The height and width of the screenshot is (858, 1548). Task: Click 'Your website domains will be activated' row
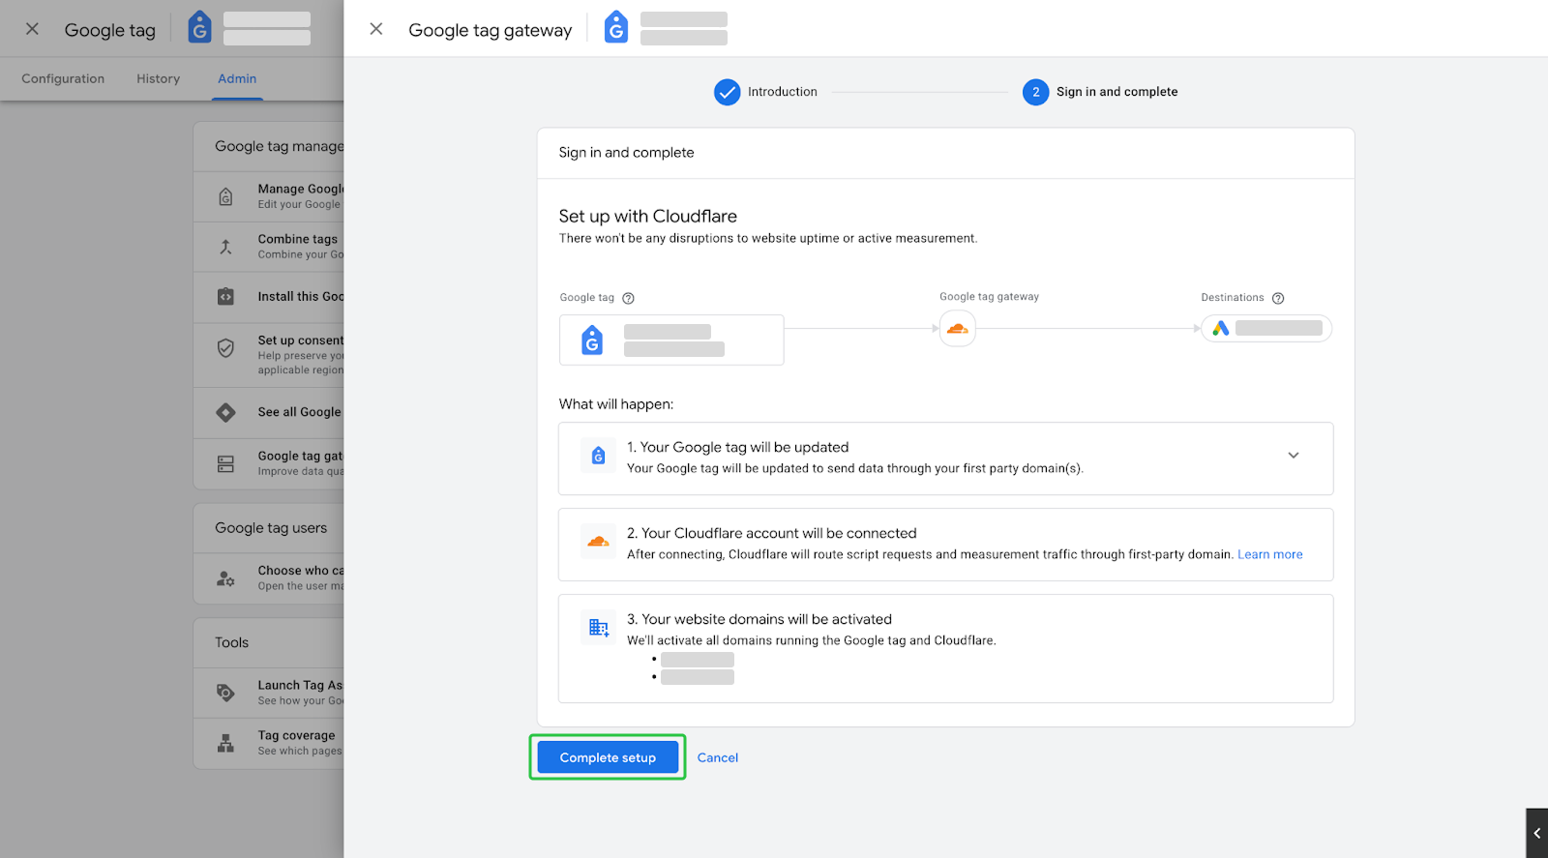pos(946,648)
